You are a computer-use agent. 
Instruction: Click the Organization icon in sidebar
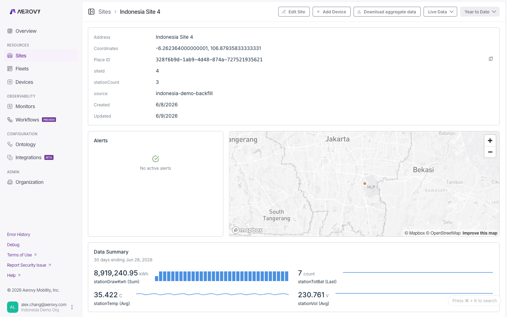point(10,182)
